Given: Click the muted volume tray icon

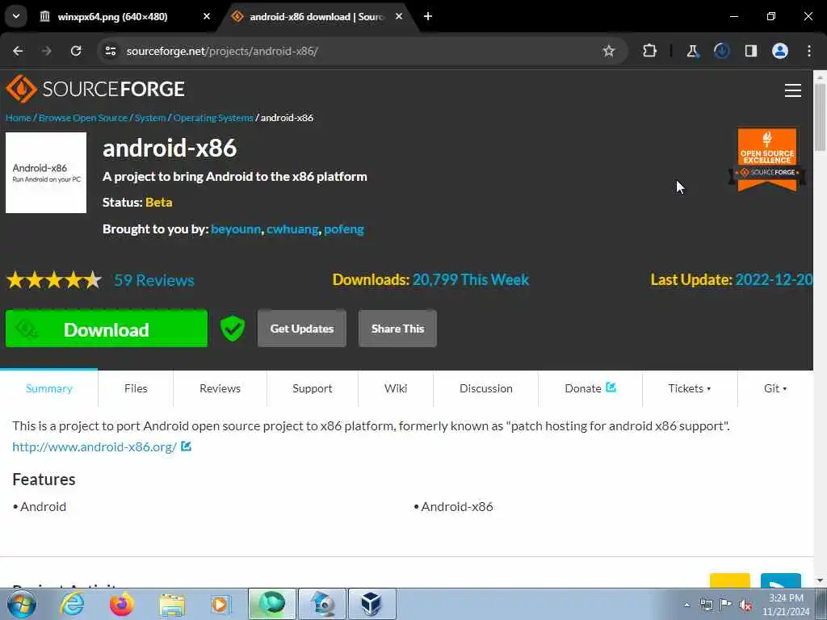Looking at the screenshot, I should pyautogui.click(x=745, y=605).
